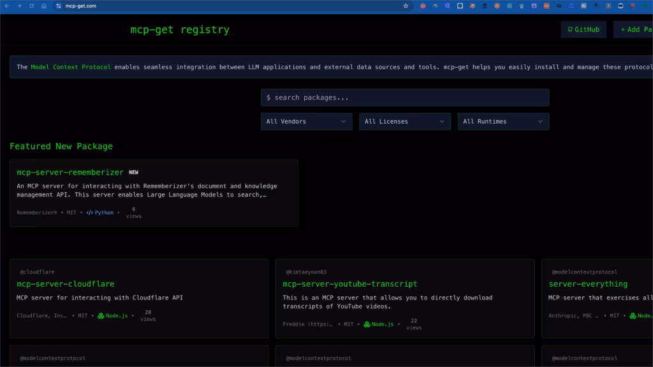Click the + Add Package button

[633, 29]
